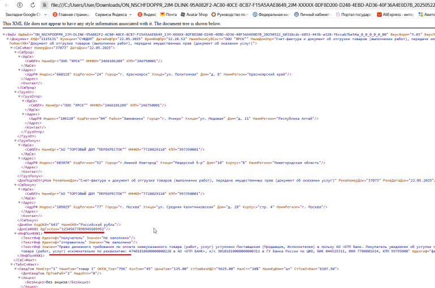The height and width of the screenshot is (288, 435).
Task: Click the ДопСведТов ПрТовРаб line
Action: [x=61, y=274]
